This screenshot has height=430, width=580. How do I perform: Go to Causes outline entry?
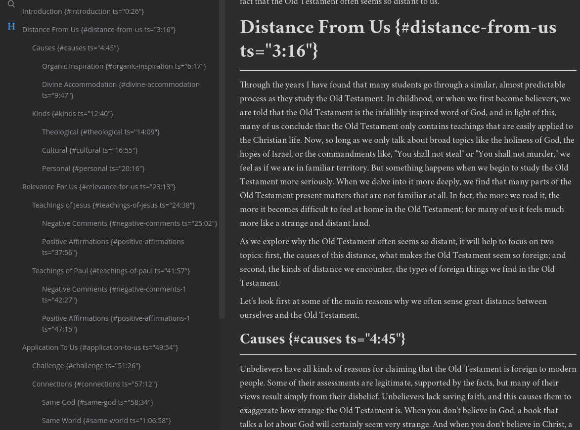(76, 48)
